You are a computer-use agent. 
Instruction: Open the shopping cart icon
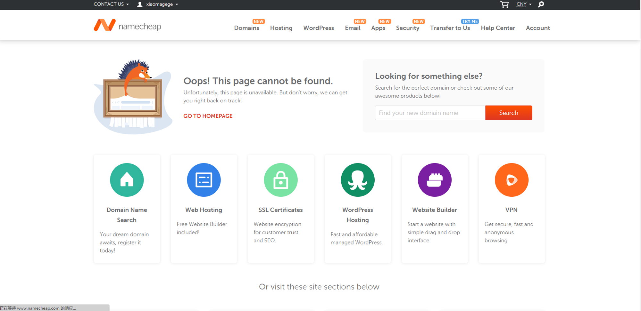pyautogui.click(x=504, y=4)
